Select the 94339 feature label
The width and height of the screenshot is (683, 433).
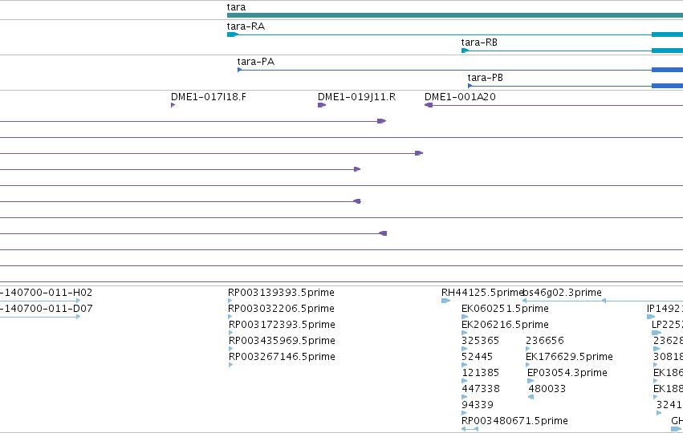[478, 405]
